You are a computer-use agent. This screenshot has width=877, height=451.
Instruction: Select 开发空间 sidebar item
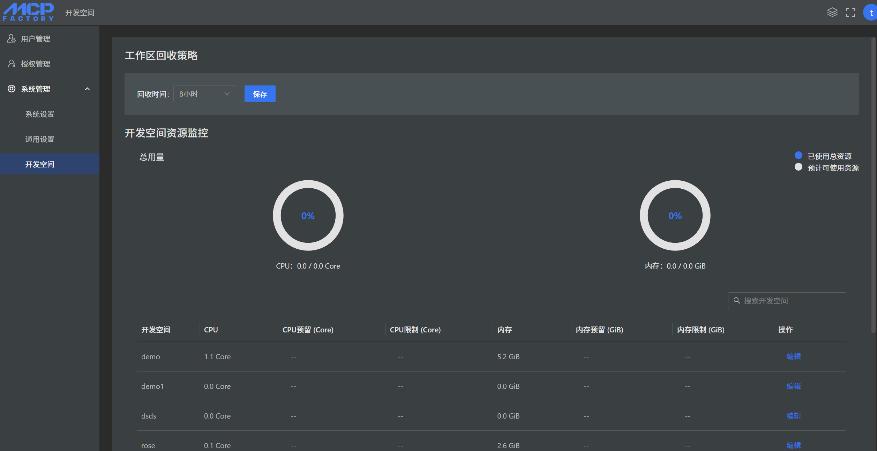point(40,164)
